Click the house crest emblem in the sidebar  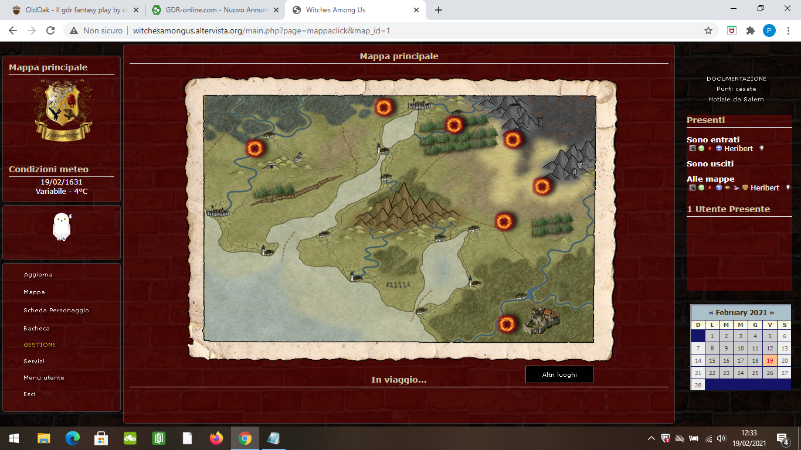tap(63, 111)
